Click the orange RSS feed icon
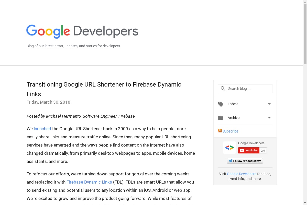Viewport: 307px width, 205px height. point(220,130)
